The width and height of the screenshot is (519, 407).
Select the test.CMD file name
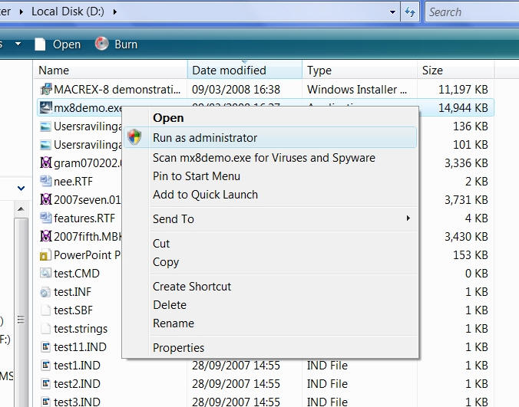[77, 273]
